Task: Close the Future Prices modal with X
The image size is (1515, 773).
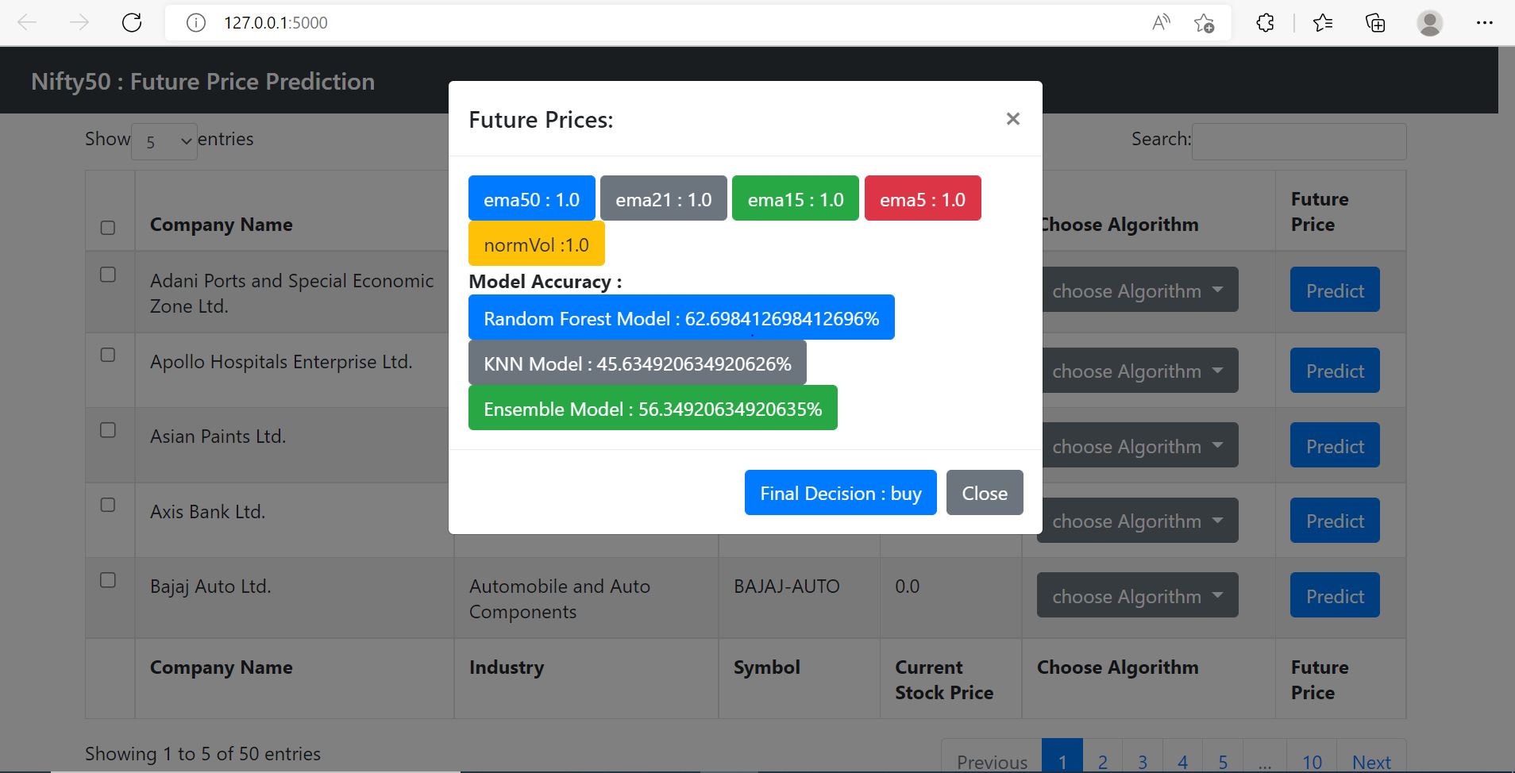Action: (1012, 119)
